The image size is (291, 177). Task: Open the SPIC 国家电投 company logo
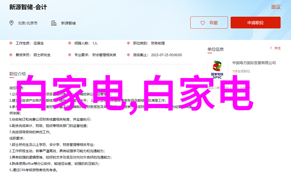[x=217, y=70]
